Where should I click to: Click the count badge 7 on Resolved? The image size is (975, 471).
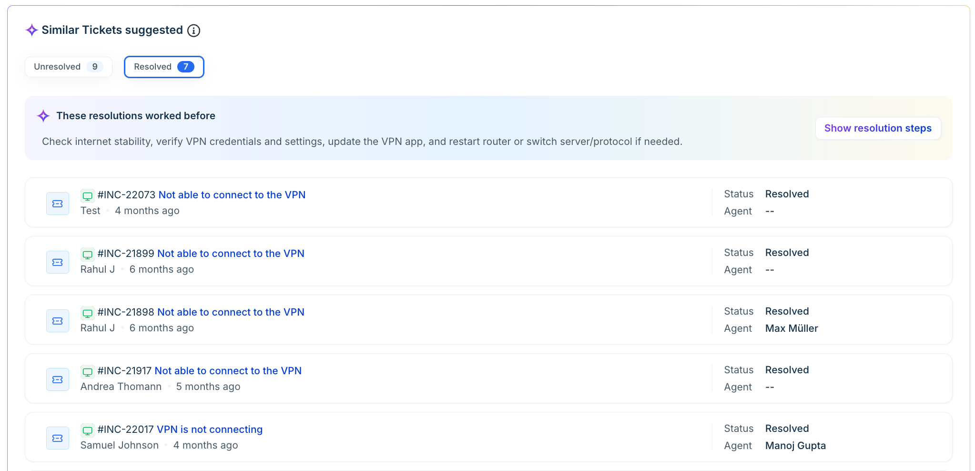tap(186, 67)
